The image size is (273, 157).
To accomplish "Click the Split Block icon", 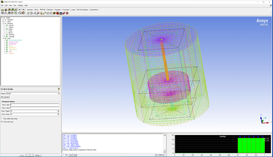I will (32, 13).
